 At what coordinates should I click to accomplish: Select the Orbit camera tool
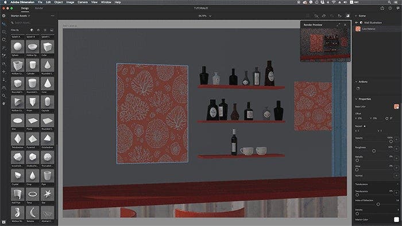click(x=3, y=64)
